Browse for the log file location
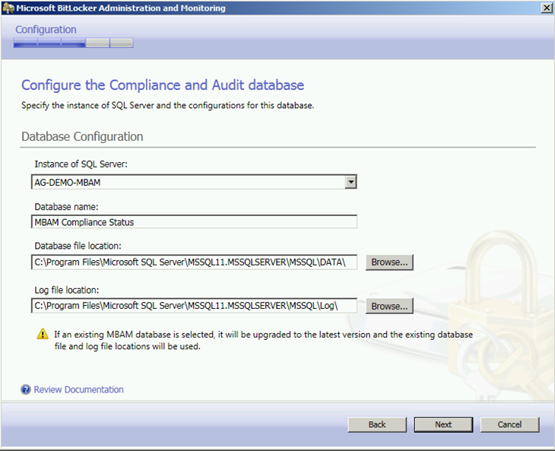The width and height of the screenshot is (555, 451). (389, 306)
